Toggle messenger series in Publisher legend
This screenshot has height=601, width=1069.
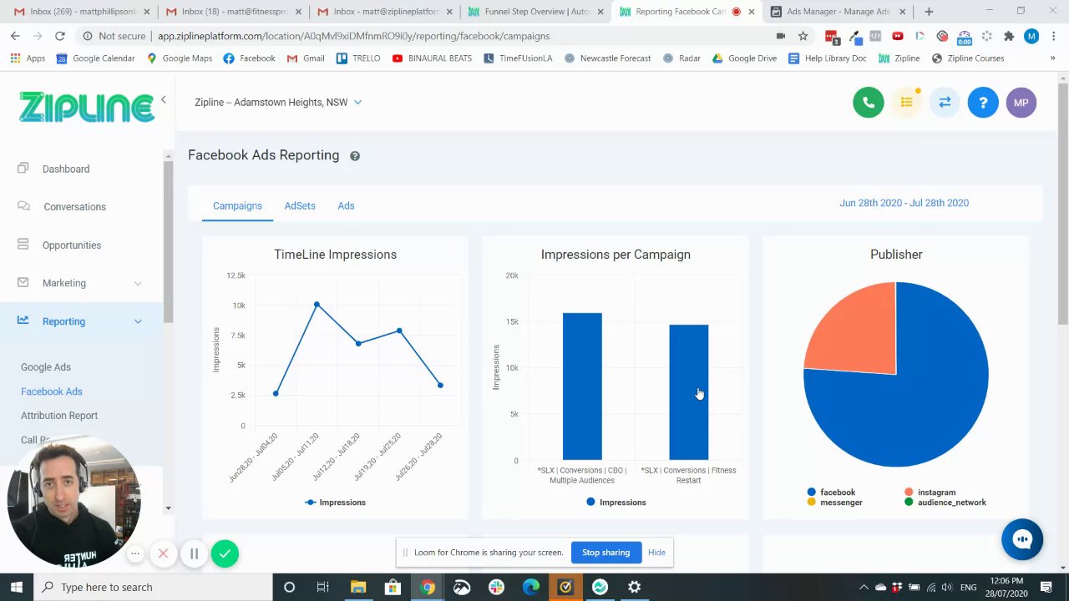pos(834,503)
